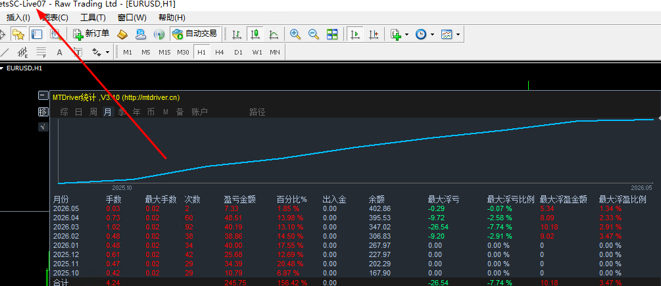Zoom in on the chart
The width and height of the screenshot is (661, 286).
(295, 34)
